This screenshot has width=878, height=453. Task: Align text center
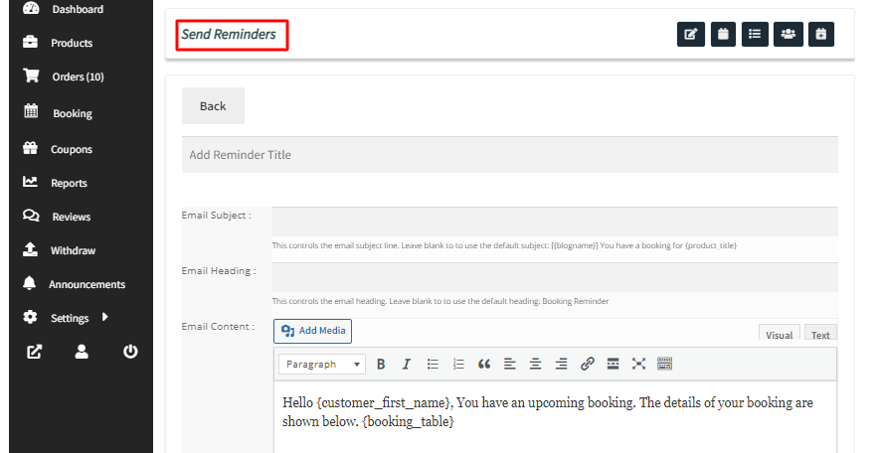535,364
